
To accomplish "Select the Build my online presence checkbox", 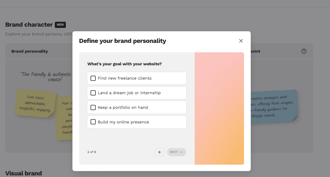I will [x=93, y=122].
